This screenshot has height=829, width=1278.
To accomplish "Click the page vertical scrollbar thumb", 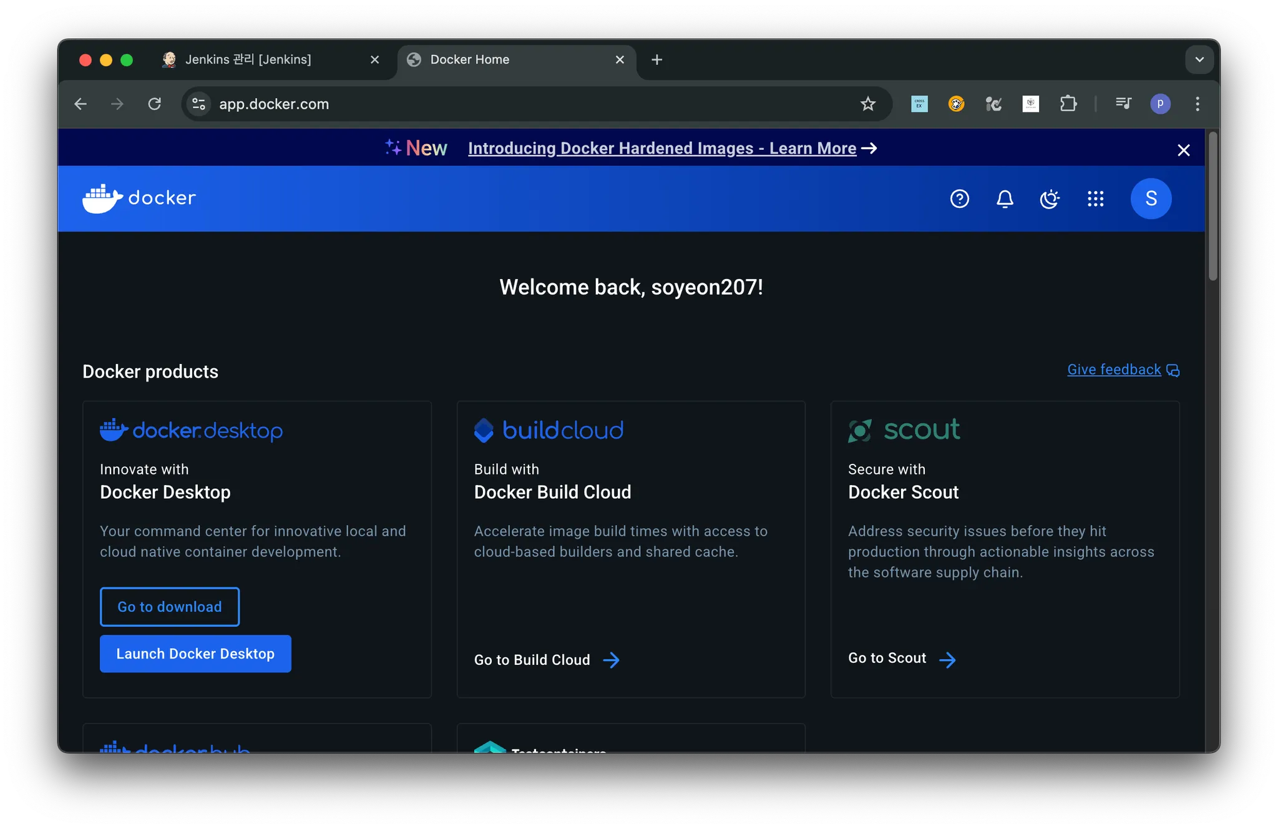I will tap(1212, 206).
